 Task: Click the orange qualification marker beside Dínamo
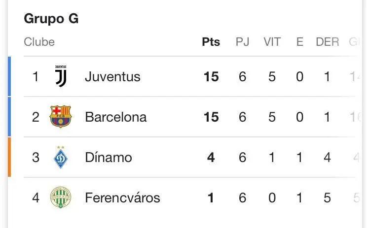coord(9,157)
